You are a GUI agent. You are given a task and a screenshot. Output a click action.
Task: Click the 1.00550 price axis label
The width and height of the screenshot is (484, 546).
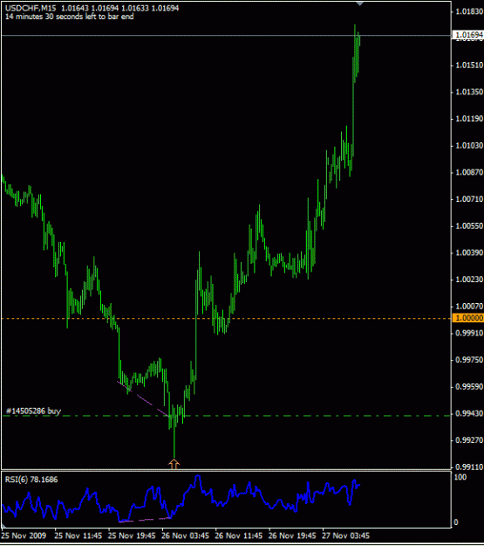(469, 226)
